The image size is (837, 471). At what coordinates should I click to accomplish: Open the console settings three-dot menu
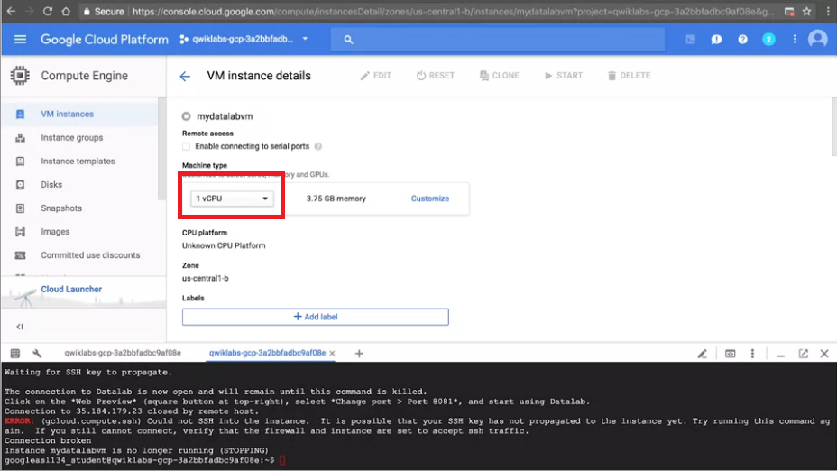795,39
